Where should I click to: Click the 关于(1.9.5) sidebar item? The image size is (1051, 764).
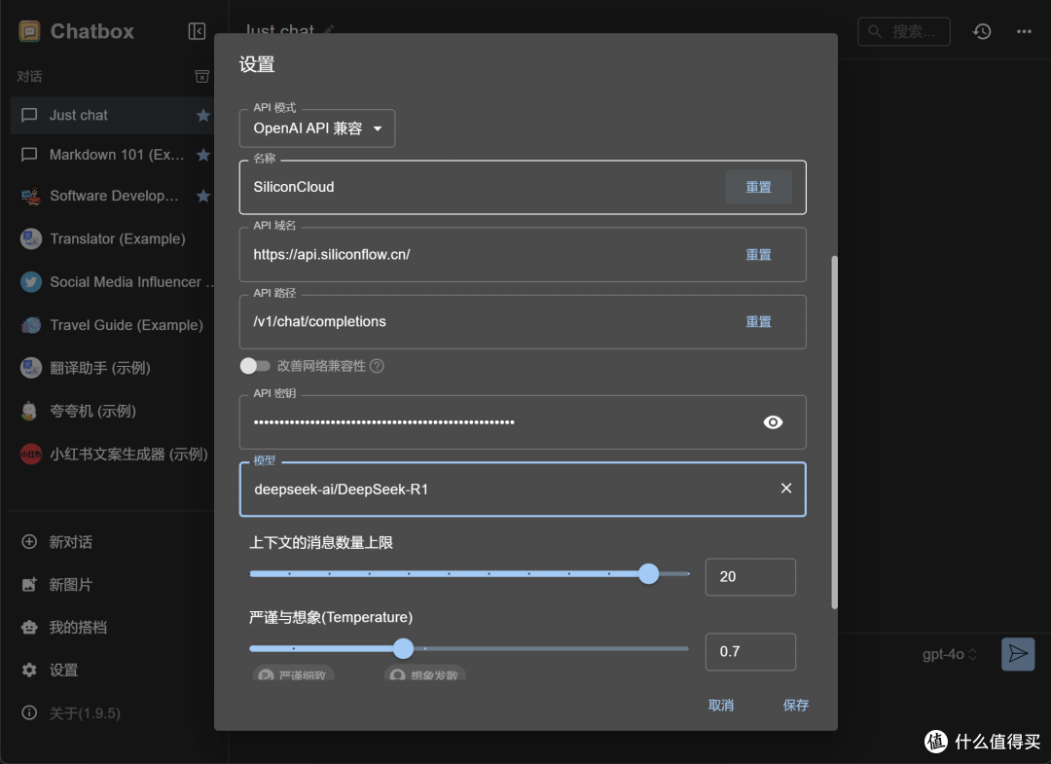[112, 712]
